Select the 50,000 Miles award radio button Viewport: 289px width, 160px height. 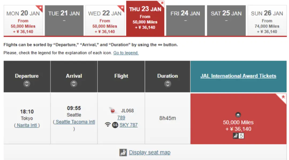[x=238, y=115]
